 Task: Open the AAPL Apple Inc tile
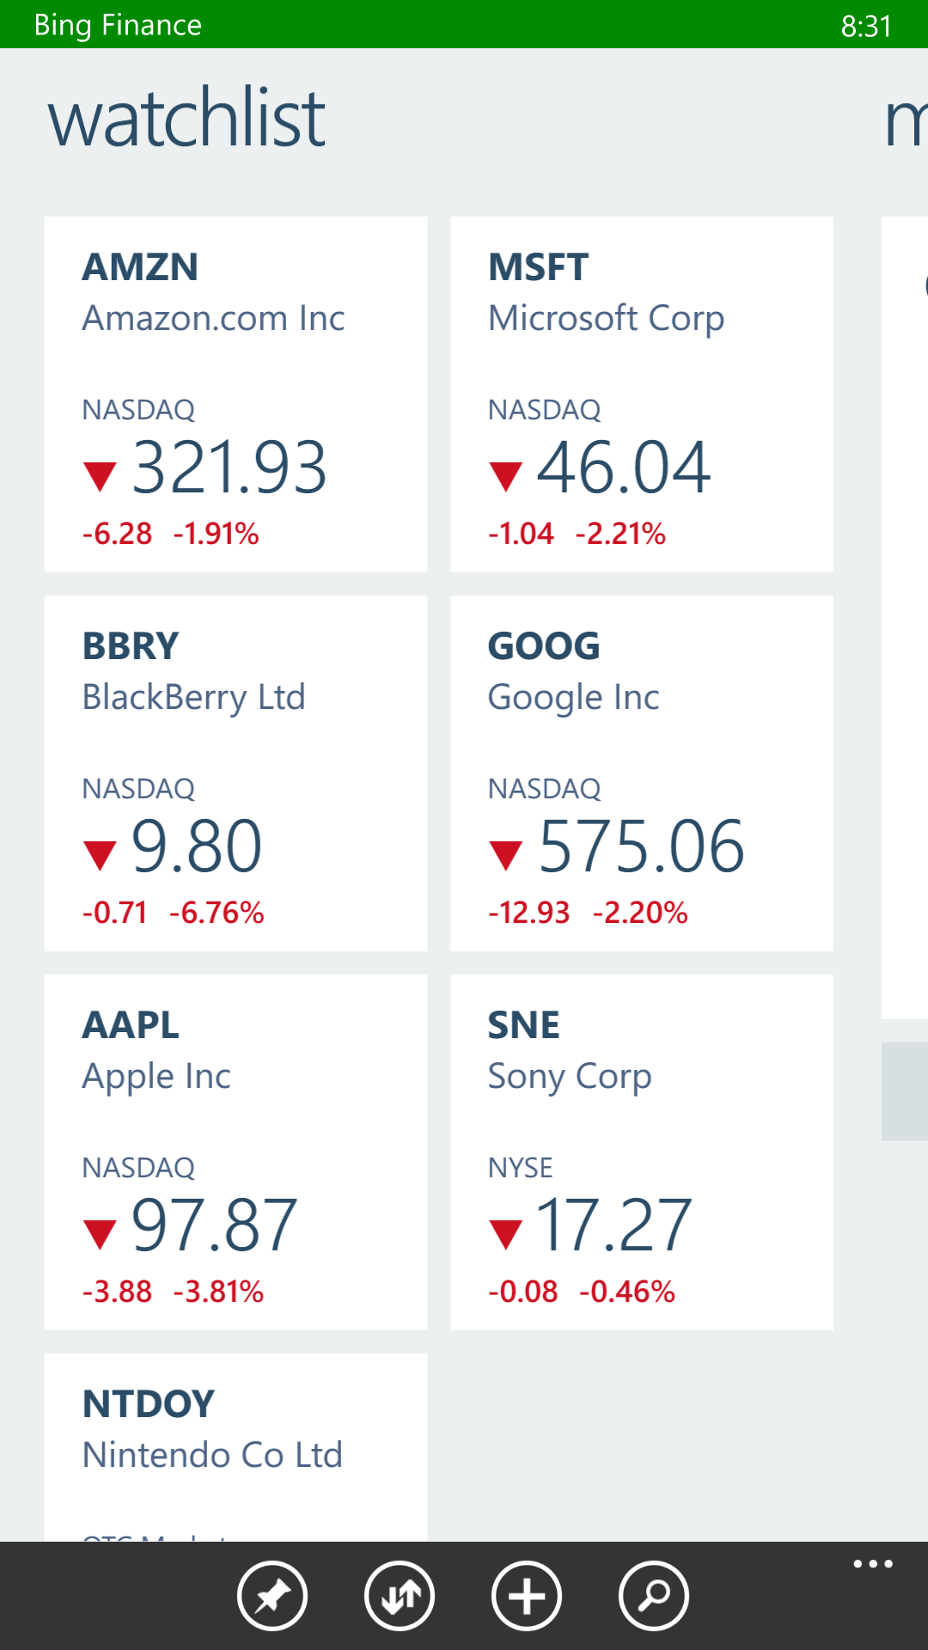[x=235, y=1152]
